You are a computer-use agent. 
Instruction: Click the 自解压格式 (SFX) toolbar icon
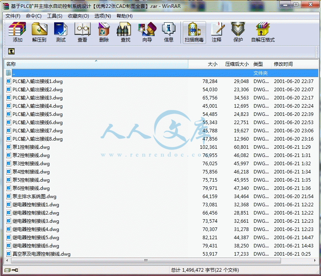click(x=263, y=32)
